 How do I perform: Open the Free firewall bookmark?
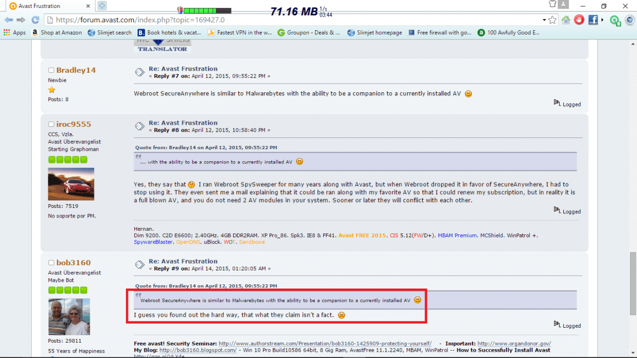440,32
